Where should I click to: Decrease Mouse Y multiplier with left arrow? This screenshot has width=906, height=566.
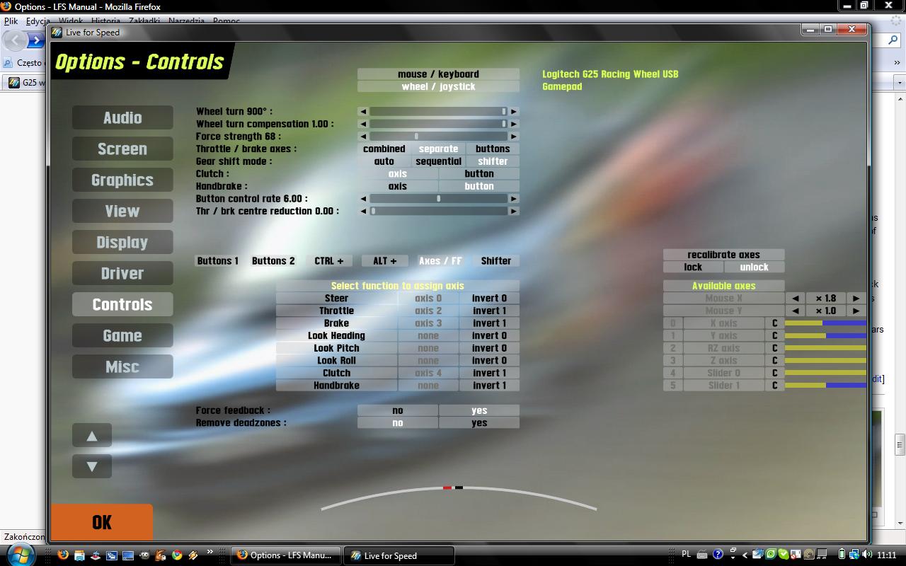(x=796, y=311)
